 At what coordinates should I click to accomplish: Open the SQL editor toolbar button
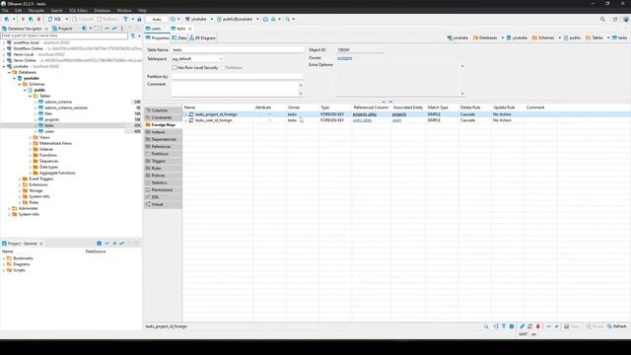coord(55,19)
